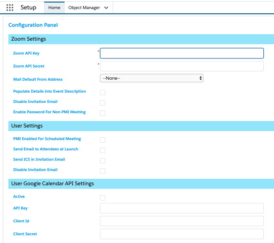Enable Populate Details into Event Description
The height and width of the screenshot is (243, 274).
[x=103, y=93]
